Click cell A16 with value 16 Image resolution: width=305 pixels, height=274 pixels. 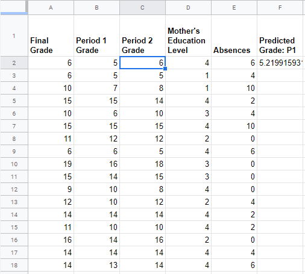(51, 240)
